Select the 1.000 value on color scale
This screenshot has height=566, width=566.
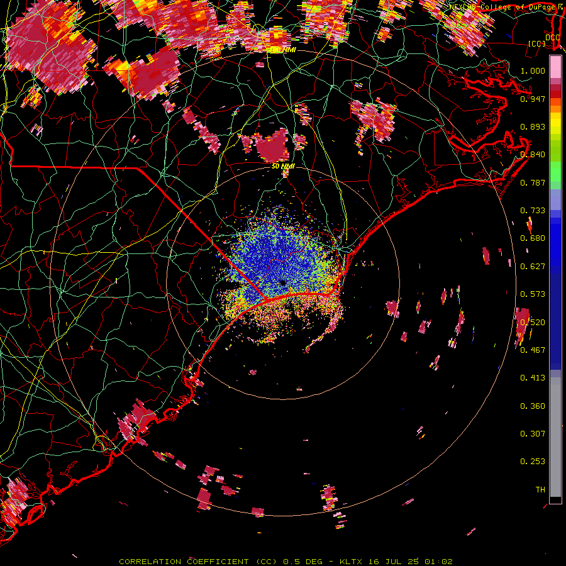(533, 70)
